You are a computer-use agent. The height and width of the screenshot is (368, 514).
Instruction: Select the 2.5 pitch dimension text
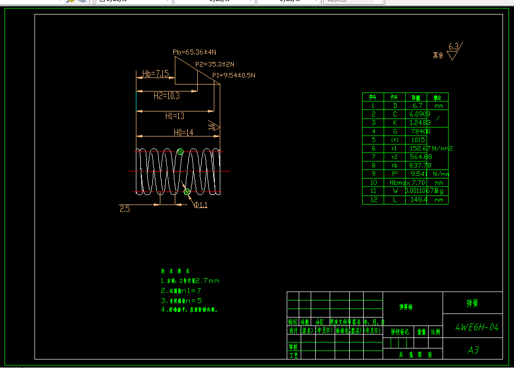[125, 209]
